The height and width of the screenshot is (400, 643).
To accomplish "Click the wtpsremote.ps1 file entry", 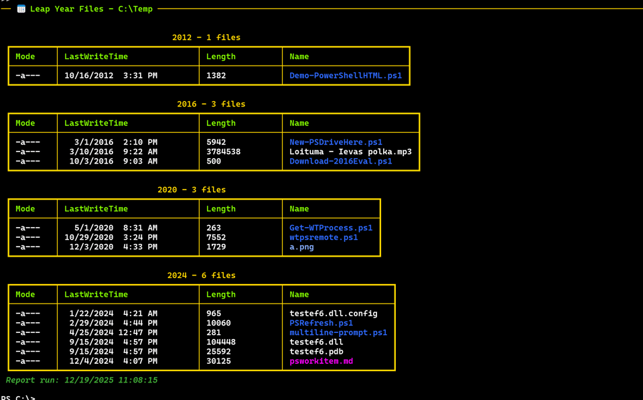I will 324,237.
